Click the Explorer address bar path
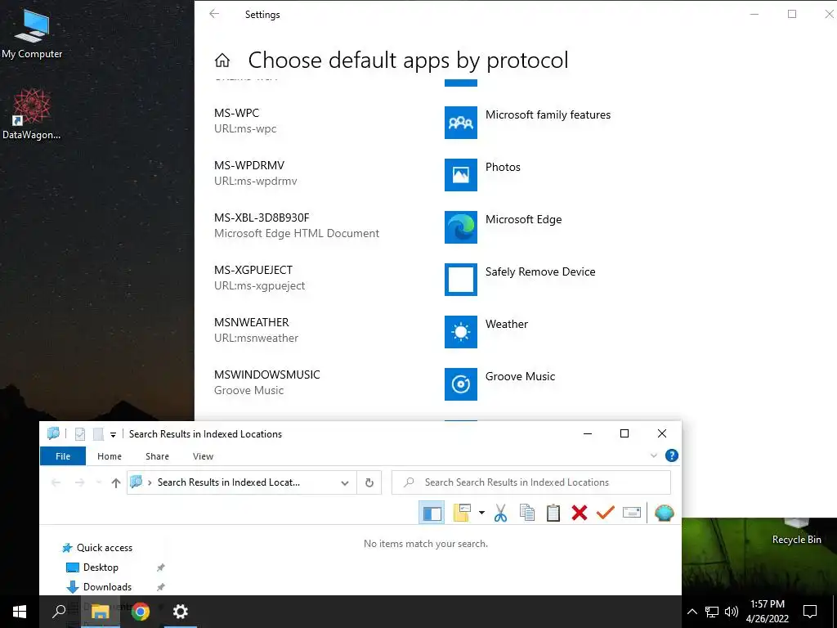This screenshot has width=837, height=628. tap(229, 482)
